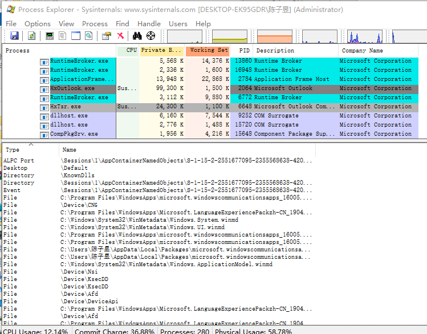Click icon beside dllhost.exe PID 9252
This screenshot has height=334, width=427.
(44, 117)
